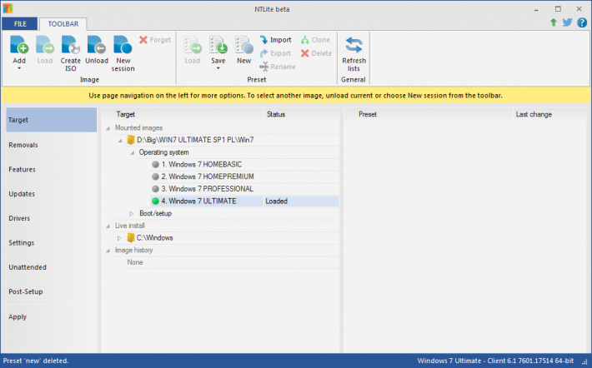Click the green update arrow icon
The width and height of the screenshot is (592, 368).
pos(554,22)
